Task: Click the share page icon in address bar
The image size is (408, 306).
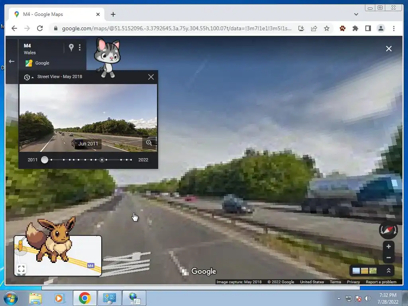Action: point(314,28)
